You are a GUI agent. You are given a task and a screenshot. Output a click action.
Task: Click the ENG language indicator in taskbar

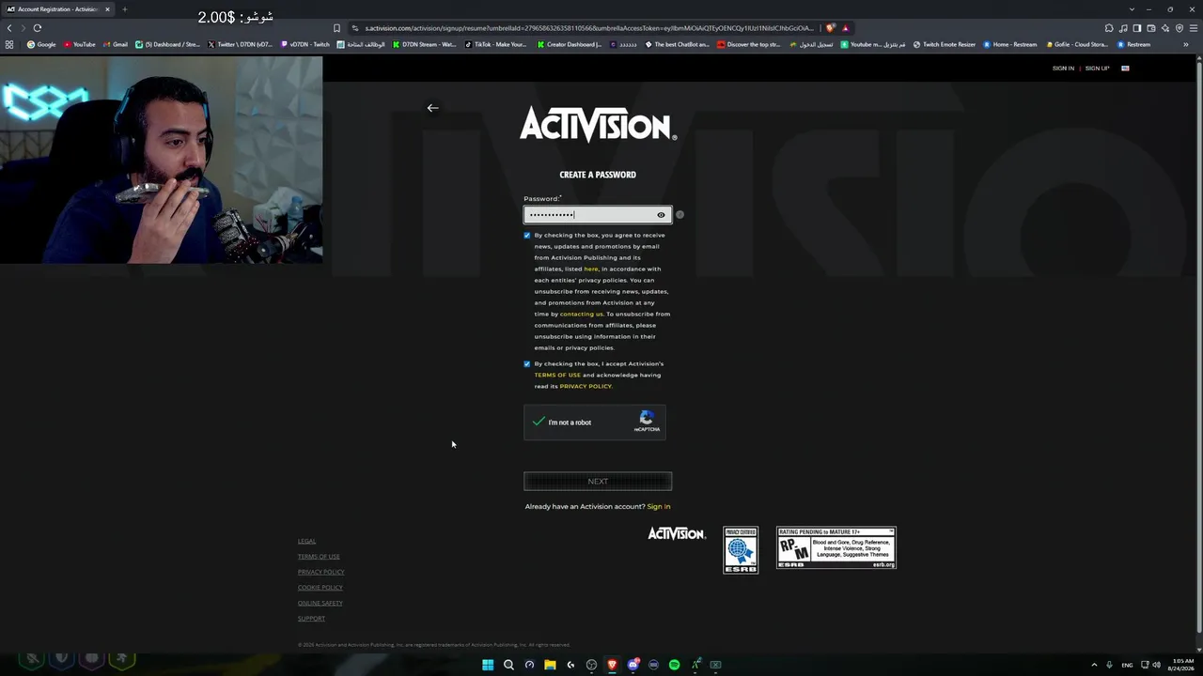coord(1127,665)
